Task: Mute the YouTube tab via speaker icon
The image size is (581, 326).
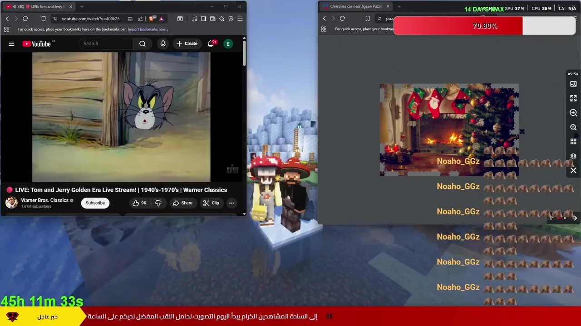Action: [x=14, y=6]
